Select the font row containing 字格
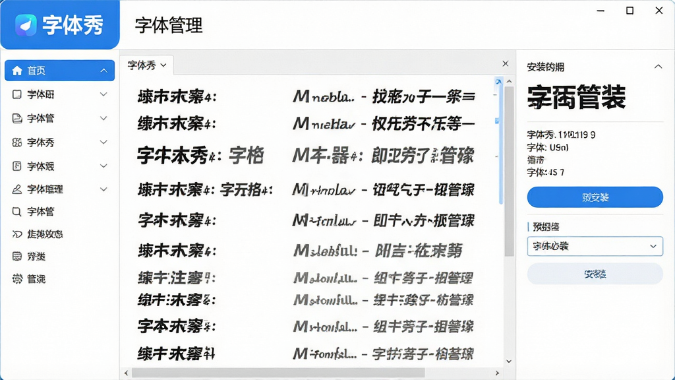 307,156
